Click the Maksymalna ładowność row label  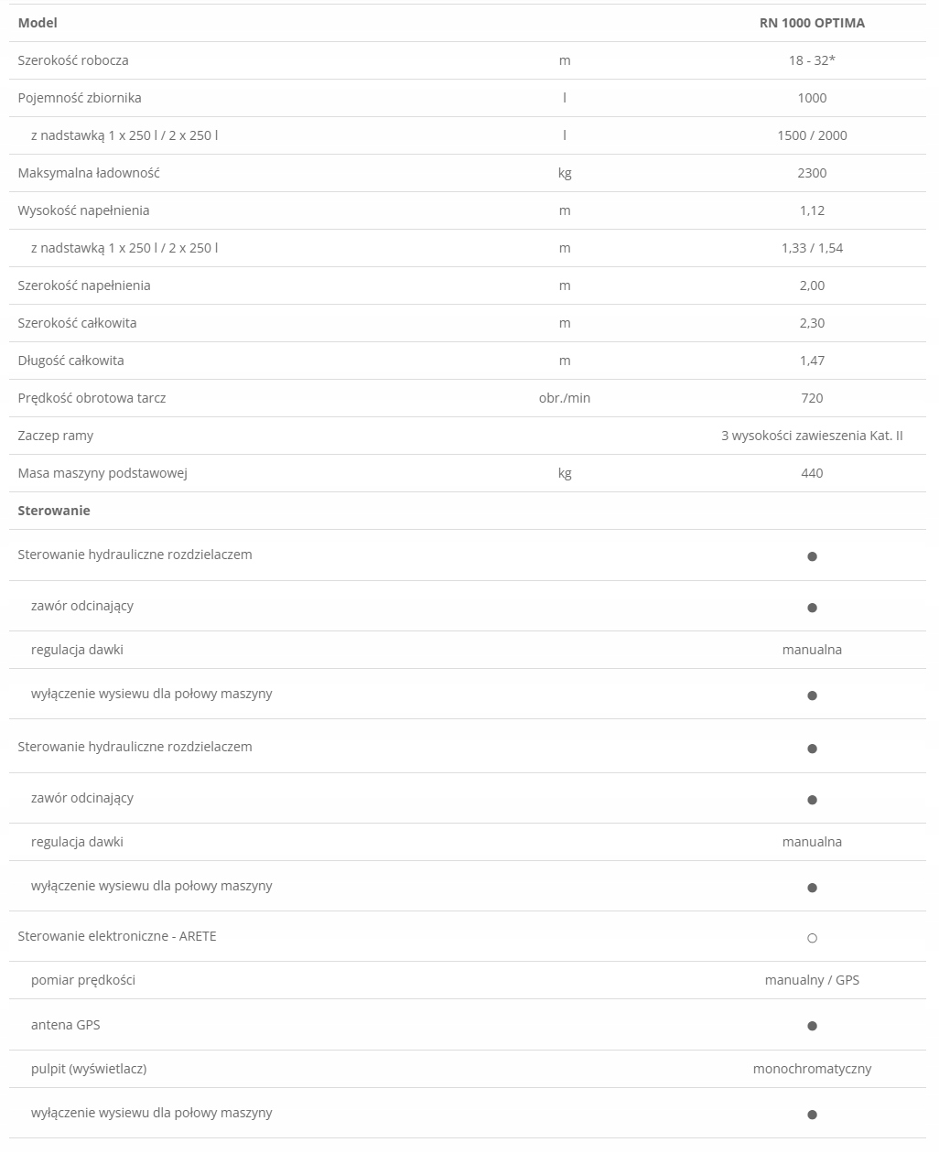89,173
